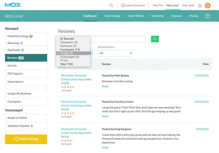Open the Features tab
The width and height of the screenshot is (219, 153).
[x=177, y=16]
